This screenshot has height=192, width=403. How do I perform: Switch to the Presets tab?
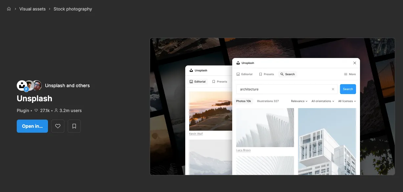coord(266,74)
